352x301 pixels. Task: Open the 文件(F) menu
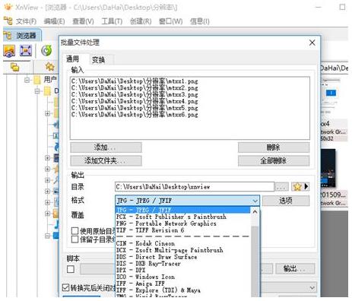pos(27,21)
